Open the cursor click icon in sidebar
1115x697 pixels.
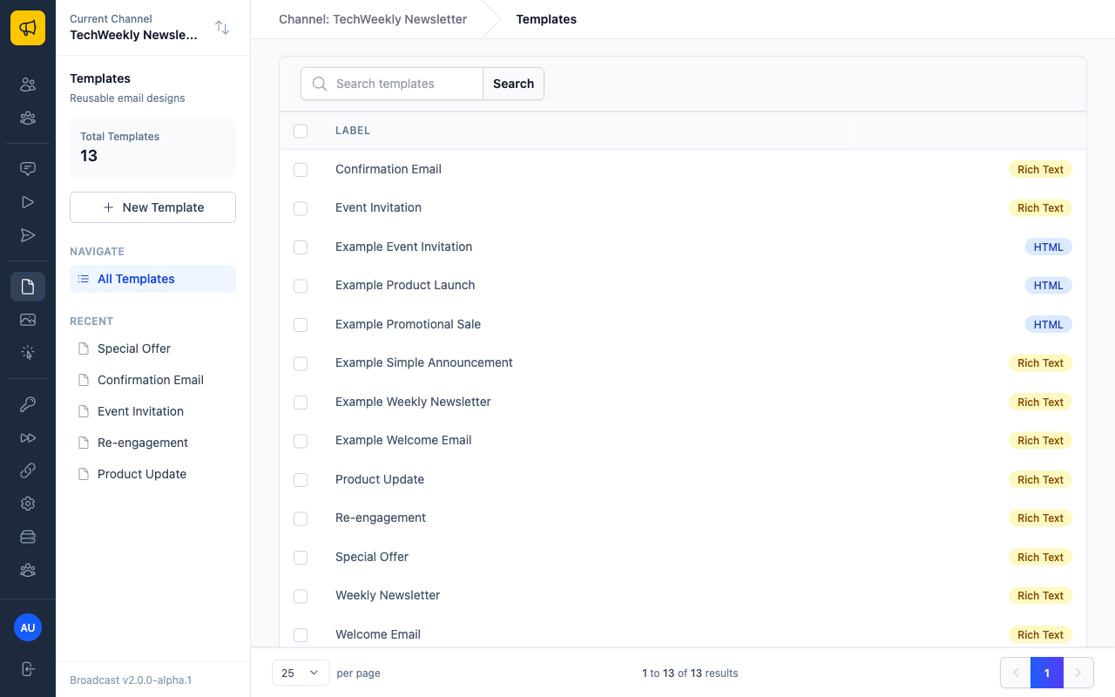[28, 353]
